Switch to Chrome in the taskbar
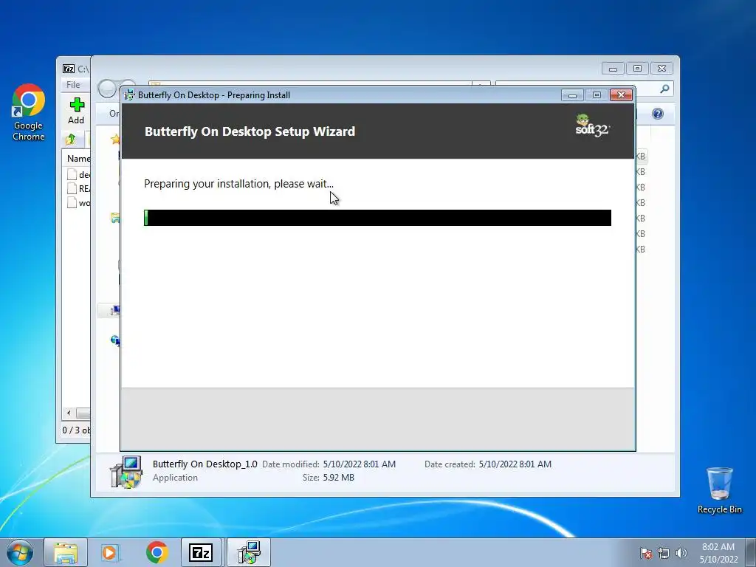 click(157, 552)
